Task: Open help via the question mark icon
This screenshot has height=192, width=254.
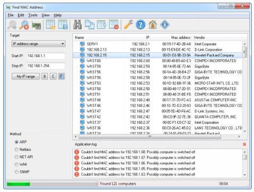Action: pyautogui.click(x=141, y=25)
